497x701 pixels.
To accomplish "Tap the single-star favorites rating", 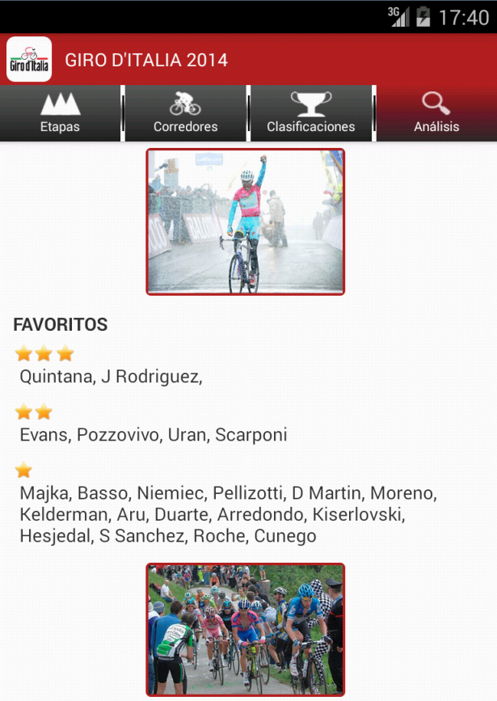I will point(23,470).
